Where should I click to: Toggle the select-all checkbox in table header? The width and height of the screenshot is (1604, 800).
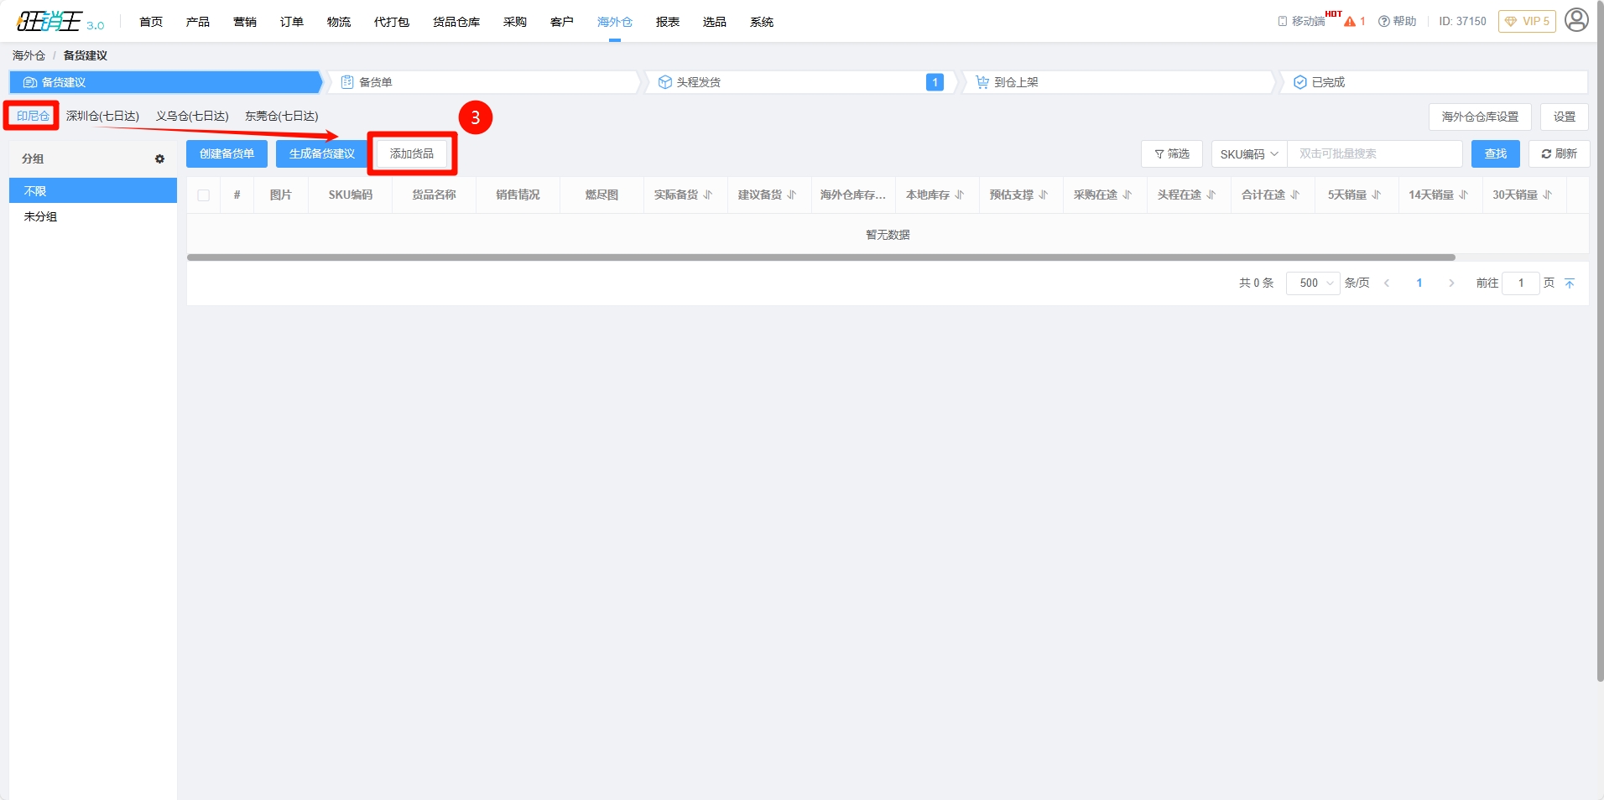pos(203,195)
